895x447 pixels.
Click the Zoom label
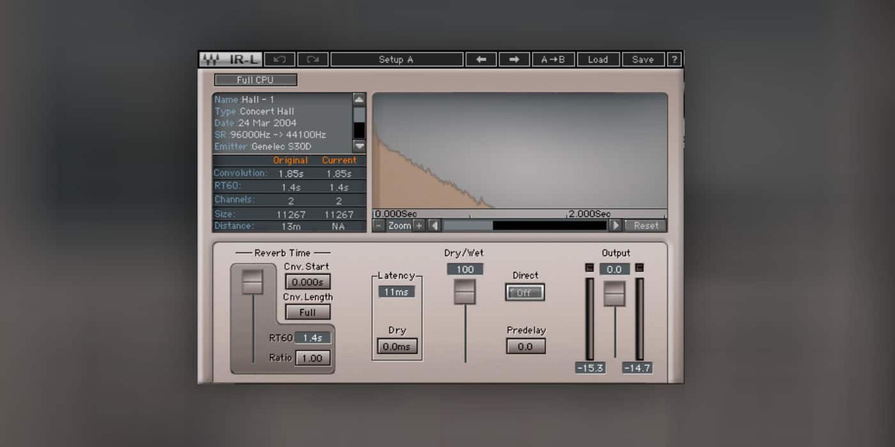click(400, 225)
